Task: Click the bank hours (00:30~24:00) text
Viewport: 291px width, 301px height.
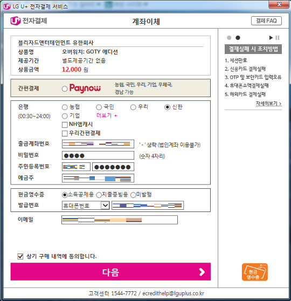Action: click(x=34, y=117)
